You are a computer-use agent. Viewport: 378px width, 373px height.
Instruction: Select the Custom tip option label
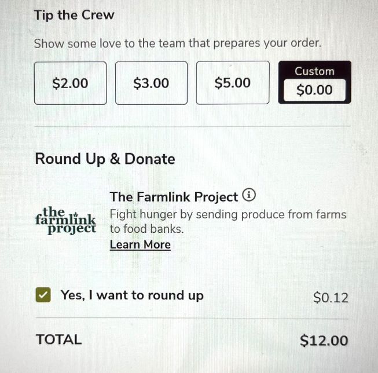tap(314, 71)
